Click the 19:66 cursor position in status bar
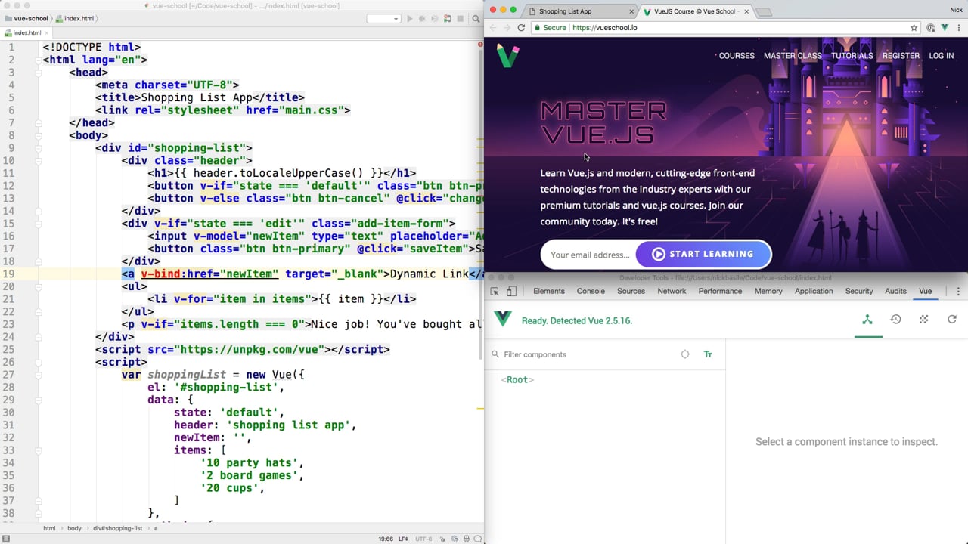The width and height of the screenshot is (968, 544). tap(386, 539)
